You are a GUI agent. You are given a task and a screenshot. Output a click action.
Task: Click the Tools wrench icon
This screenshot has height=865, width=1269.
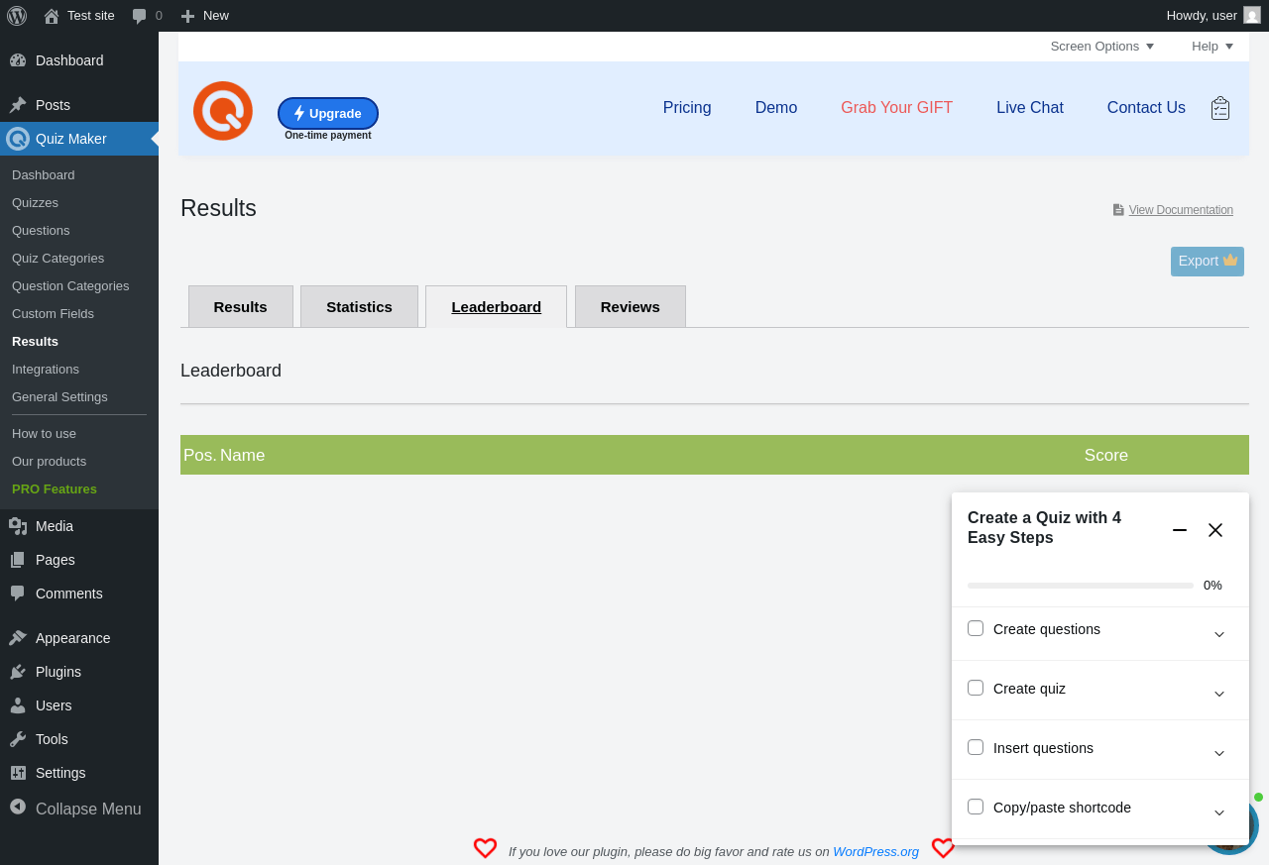click(18, 739)
